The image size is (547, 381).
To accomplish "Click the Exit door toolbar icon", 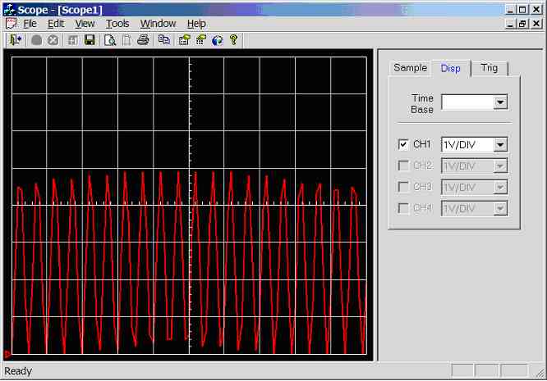I will (15, 39).
